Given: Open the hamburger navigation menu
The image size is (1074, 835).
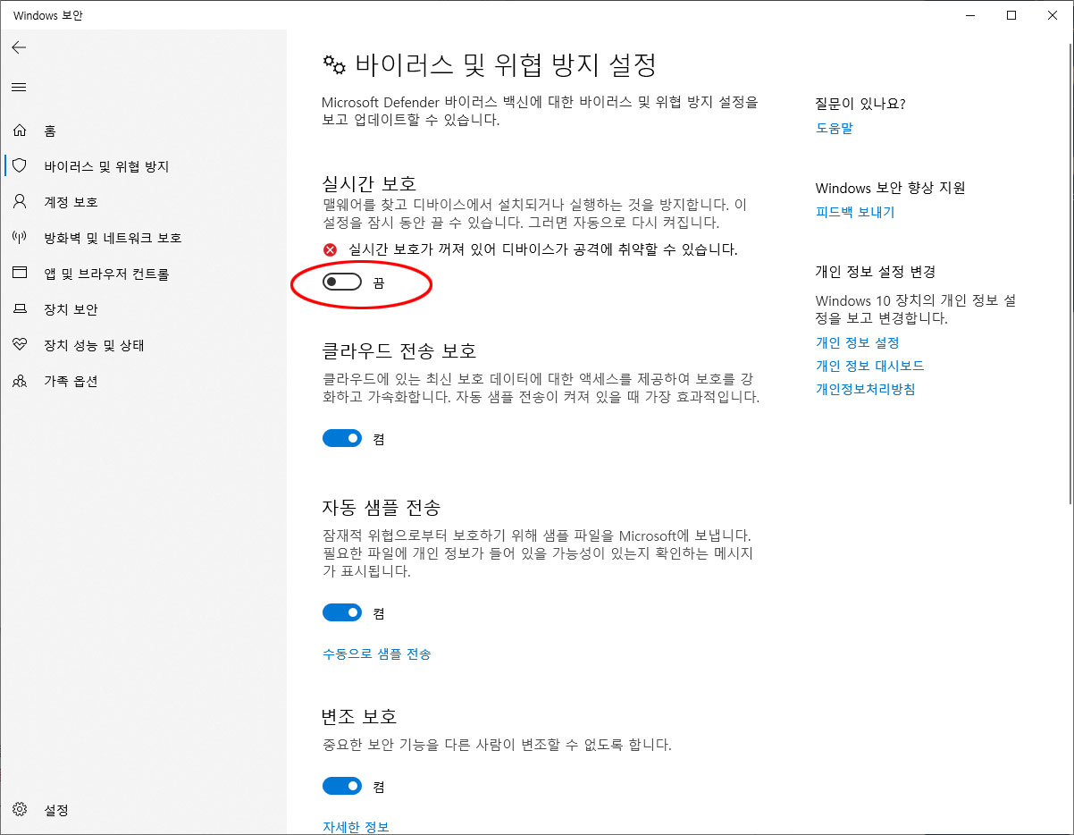Looking at the screenshot, I should coord(19,87).
